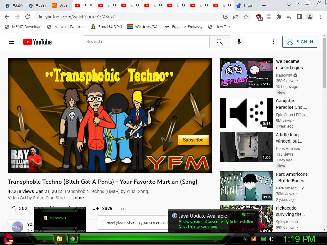Click the Windows taskbar preview popup
This screenshot has width=327, height=245.
click(60, 219)
